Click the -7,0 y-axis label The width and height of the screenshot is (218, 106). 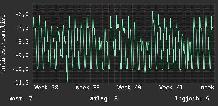[x=22, y=28]
